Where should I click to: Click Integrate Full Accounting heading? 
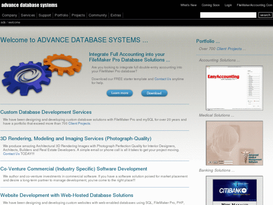pos(129,57)
